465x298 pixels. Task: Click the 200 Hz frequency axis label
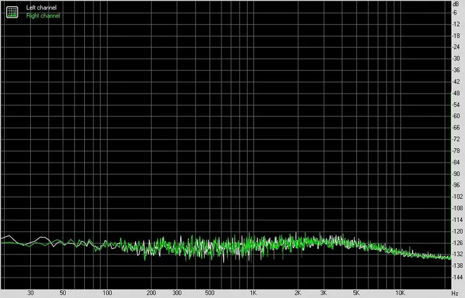151,293
